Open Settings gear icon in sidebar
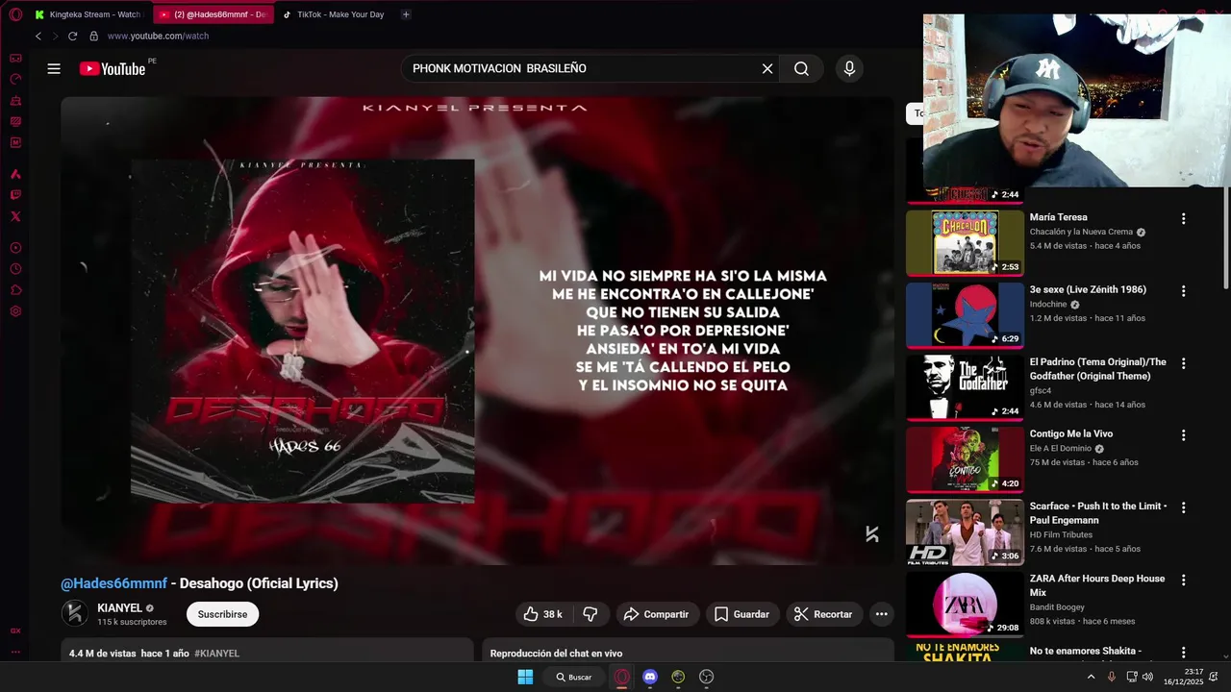This screenshot has height=692, width=1231. point(15,311)
